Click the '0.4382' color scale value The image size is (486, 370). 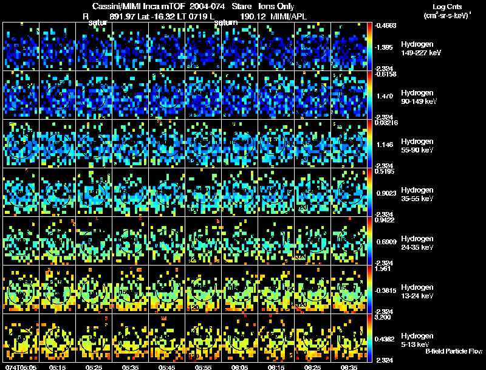(385, 339)
